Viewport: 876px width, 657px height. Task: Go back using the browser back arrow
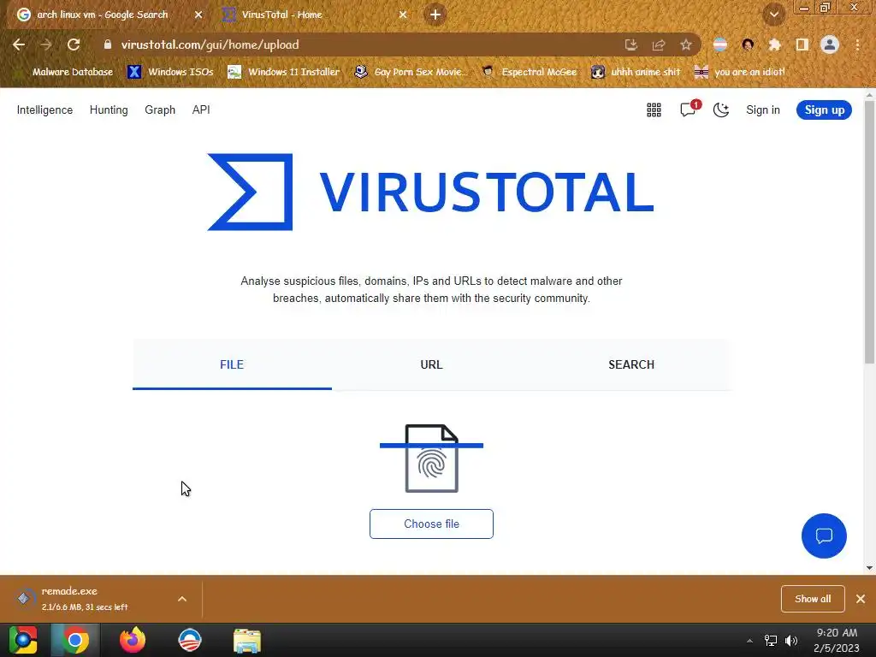coord(19,44)
